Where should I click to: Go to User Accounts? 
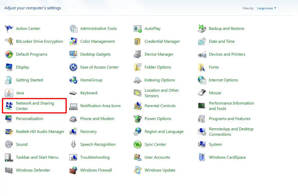coord(157,157)
